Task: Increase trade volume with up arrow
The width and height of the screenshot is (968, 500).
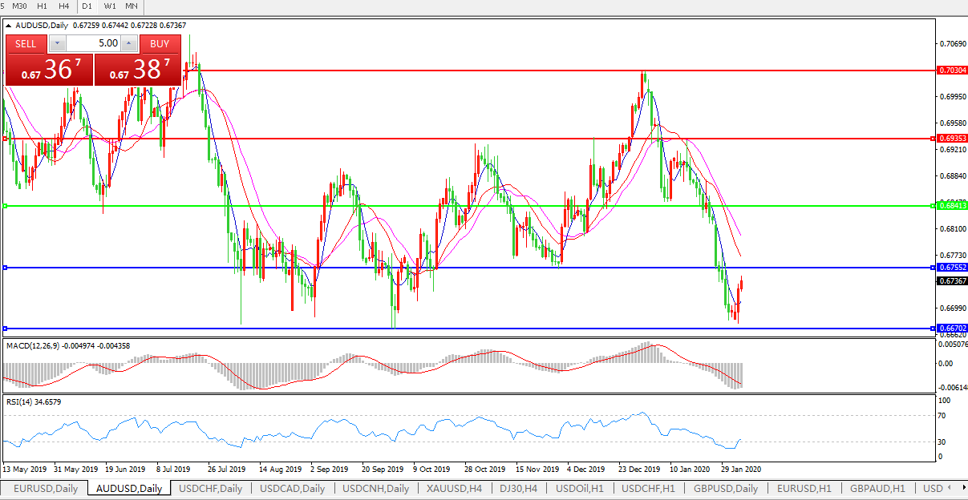Action: tap(128, 44)
